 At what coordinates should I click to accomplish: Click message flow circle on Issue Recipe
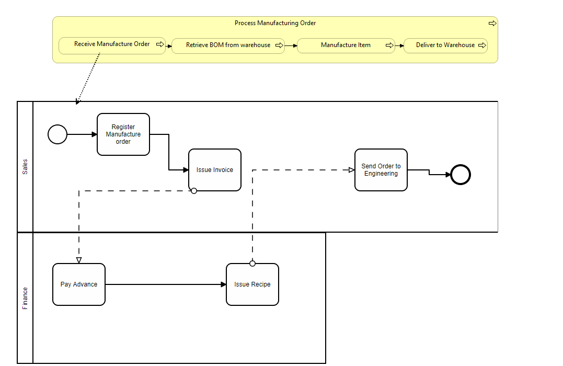252,264
